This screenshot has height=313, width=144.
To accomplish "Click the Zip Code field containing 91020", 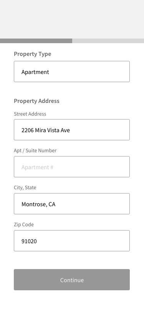I will 72,241.
